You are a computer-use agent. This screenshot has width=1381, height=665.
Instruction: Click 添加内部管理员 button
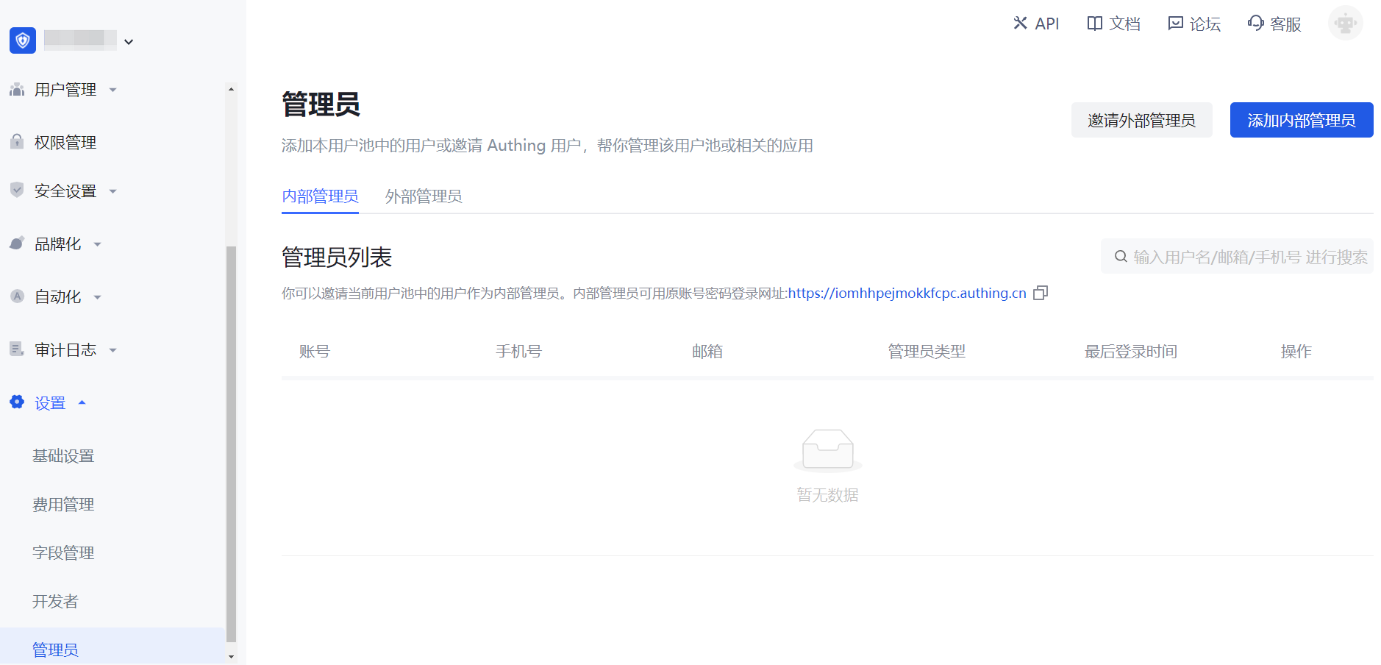coord(1301,120)
